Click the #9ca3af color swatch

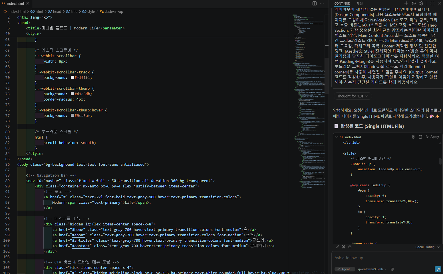(73, 115)
